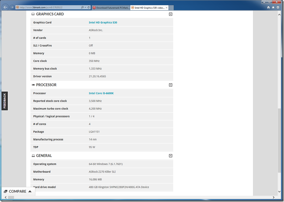Image resolution: width=284 pixels, height=202 pixels.
Task: Click the Manufacturing process row label
Action: 48,140
